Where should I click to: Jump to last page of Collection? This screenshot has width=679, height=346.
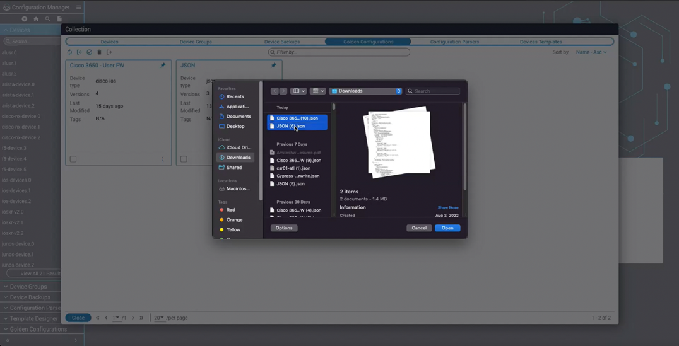[141, 318]
